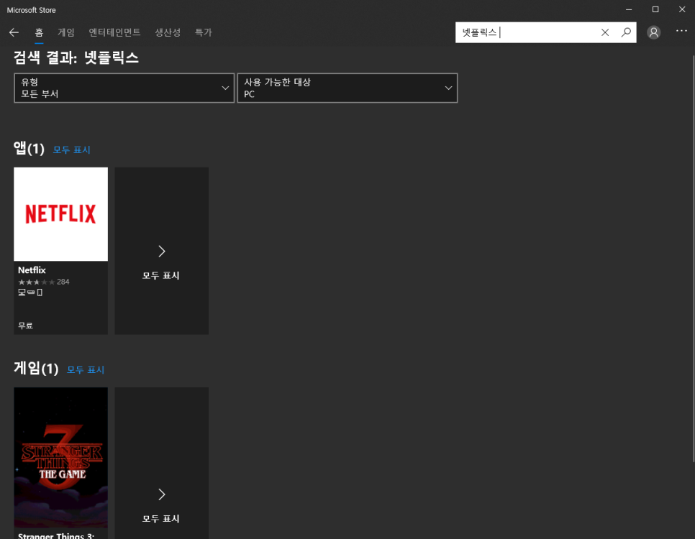Open the 홈 tab
The height and width of the screenshot is (539, 695).
(39, 32)
